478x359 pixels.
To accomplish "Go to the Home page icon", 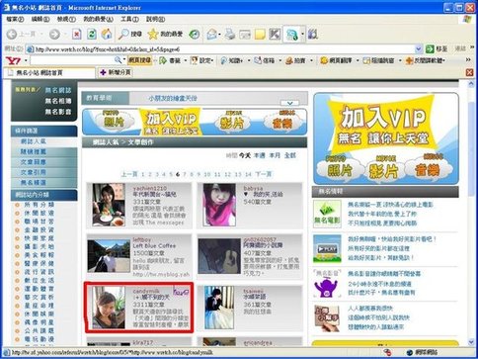I will tap(107, 34).
